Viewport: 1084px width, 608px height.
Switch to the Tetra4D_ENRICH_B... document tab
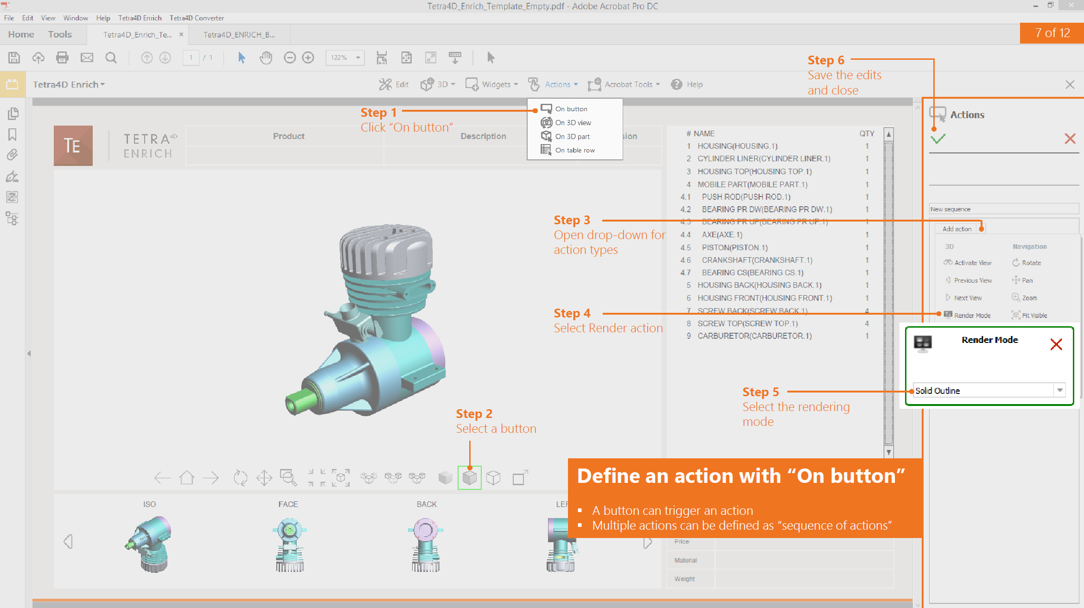239,35
